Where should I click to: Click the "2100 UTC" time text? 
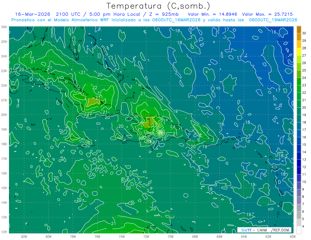click(69, 14)
